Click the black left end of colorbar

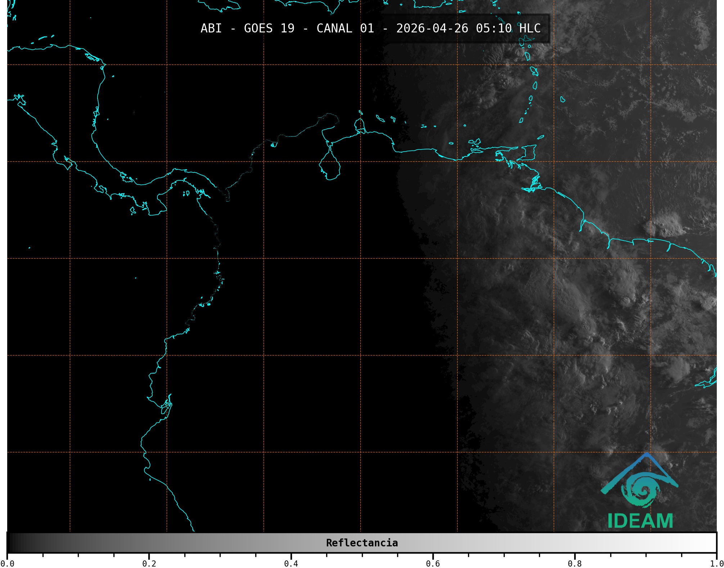click(11, 543)
